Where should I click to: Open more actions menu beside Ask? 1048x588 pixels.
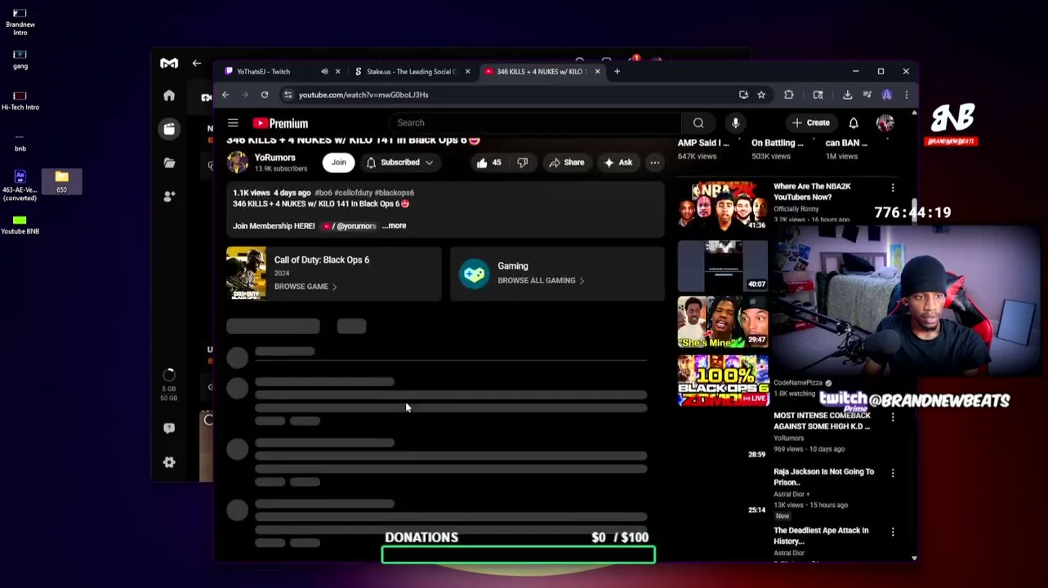pyautogui.click(x=654, y=163)
